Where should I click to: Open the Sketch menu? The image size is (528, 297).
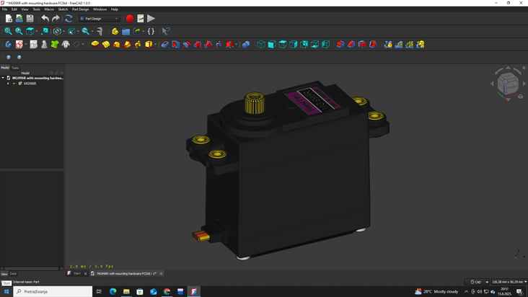63,9
